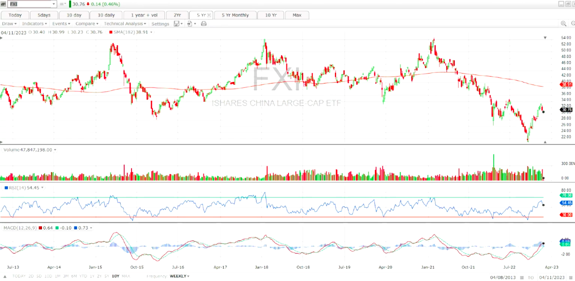Open the Compare menu
This screenshot has width=575, height=281.
tap(87, 23)
